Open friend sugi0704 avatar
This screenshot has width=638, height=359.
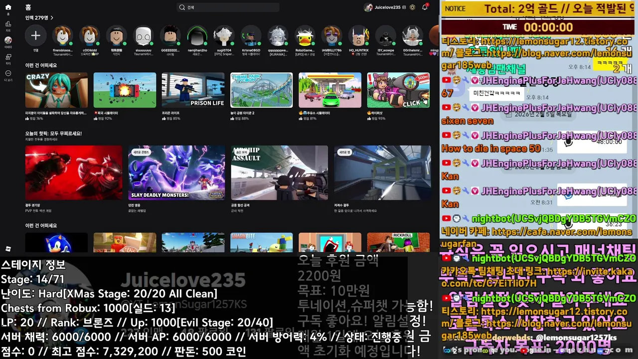coord(224,35)
